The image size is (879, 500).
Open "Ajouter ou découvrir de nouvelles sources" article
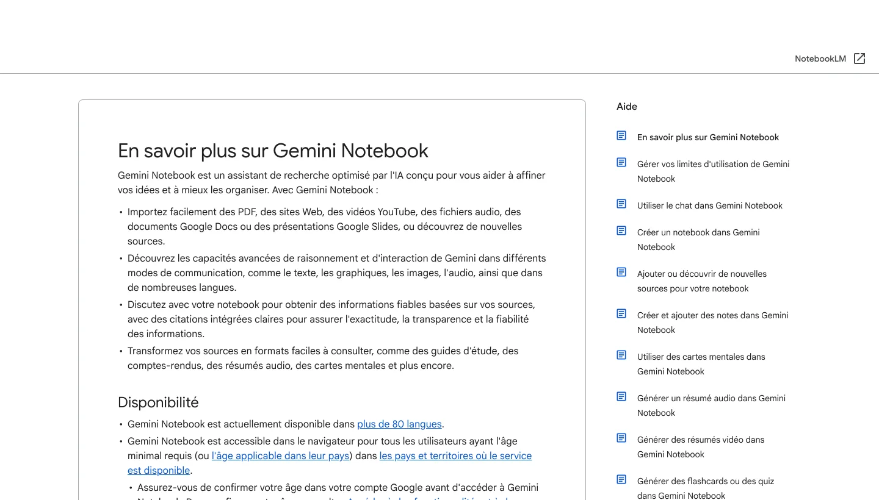click(x=702, y=281)
